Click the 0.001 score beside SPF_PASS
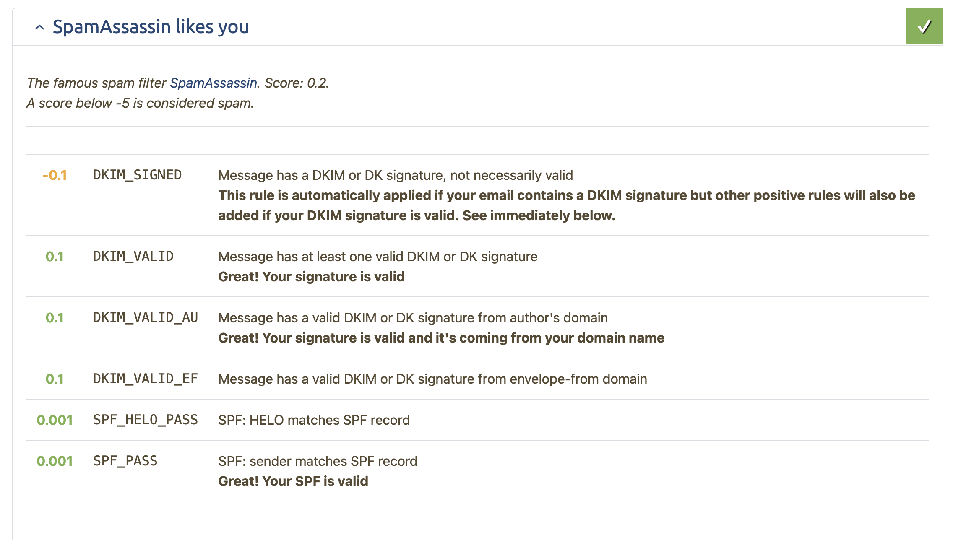 (x=55, y=461)
